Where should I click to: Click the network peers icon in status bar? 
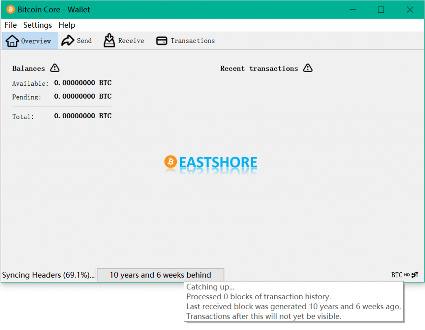tap(415, 275)
